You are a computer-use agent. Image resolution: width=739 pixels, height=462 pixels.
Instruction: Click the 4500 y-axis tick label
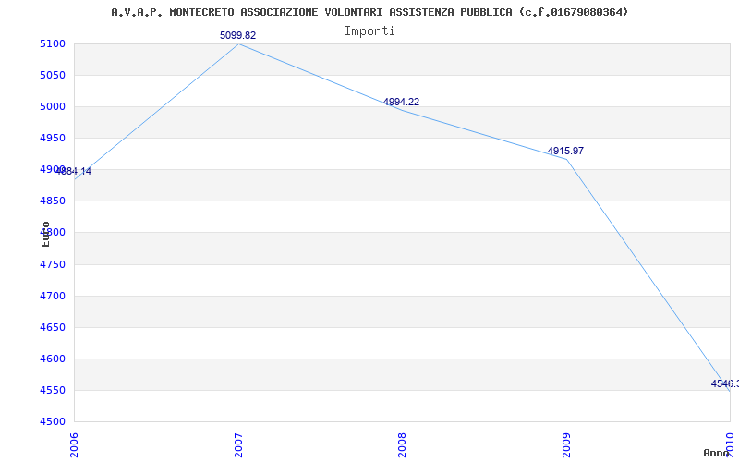point(53,421)
